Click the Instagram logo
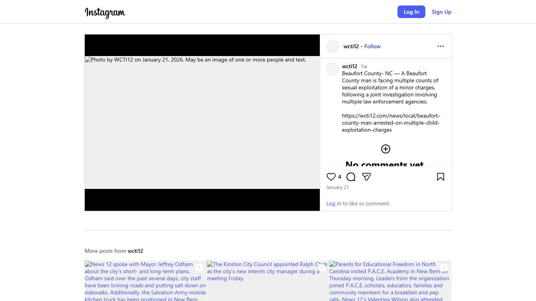Viewport: 536px width, 301px height. pos(105,12)
